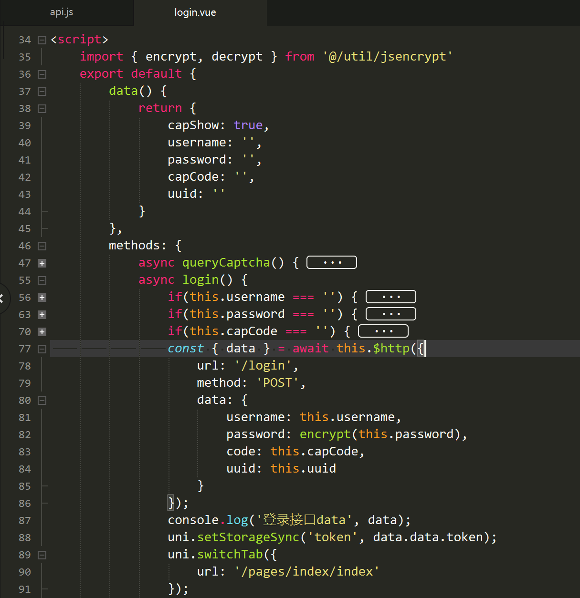Viewport: 580px width, 598px height.
Task: Click the '/login' url string
Action: [x=263, y=365]
